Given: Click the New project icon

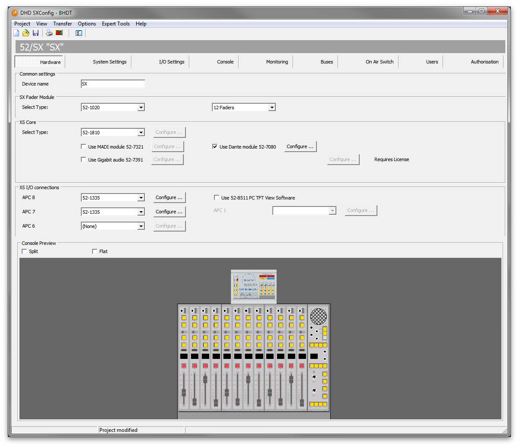Looking at the screenshot, I should point(16,33).
